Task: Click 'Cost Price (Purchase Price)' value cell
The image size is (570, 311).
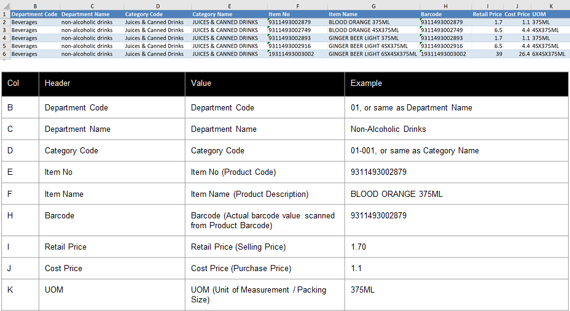Action: point(265,268)
